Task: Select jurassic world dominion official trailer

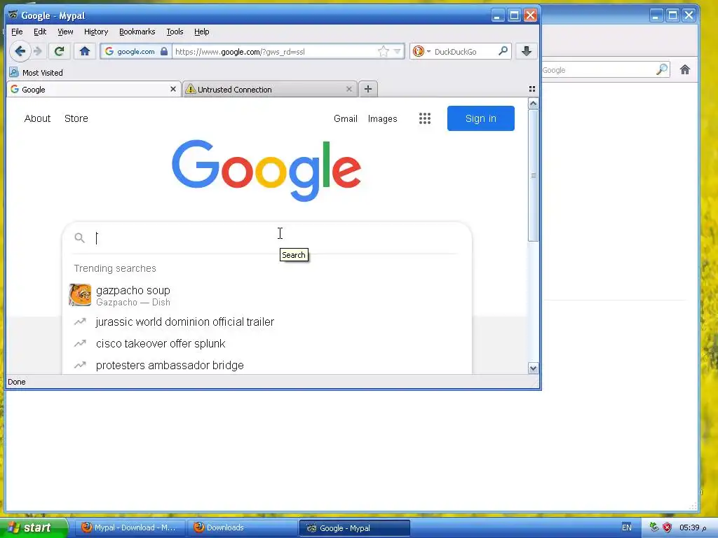Action: [x=267, y=322]
